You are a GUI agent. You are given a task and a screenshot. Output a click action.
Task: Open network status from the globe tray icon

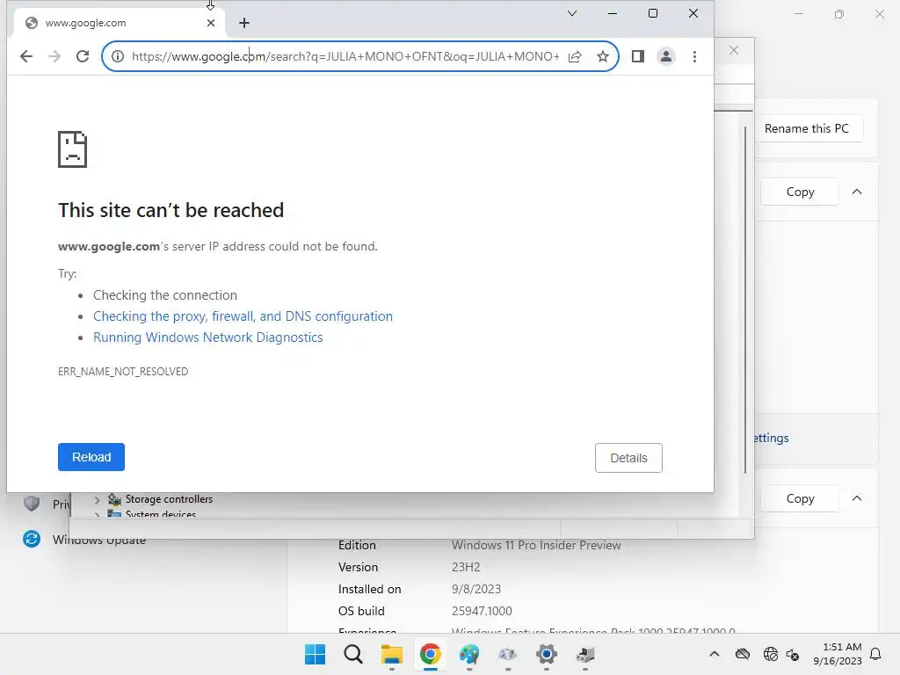[770, 654]
